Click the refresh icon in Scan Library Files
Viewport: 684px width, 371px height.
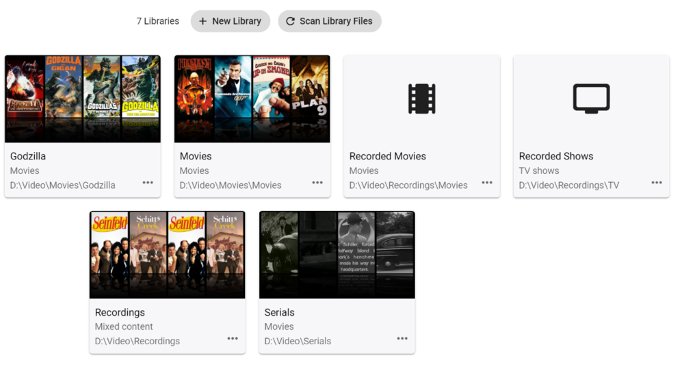(290, 21)
